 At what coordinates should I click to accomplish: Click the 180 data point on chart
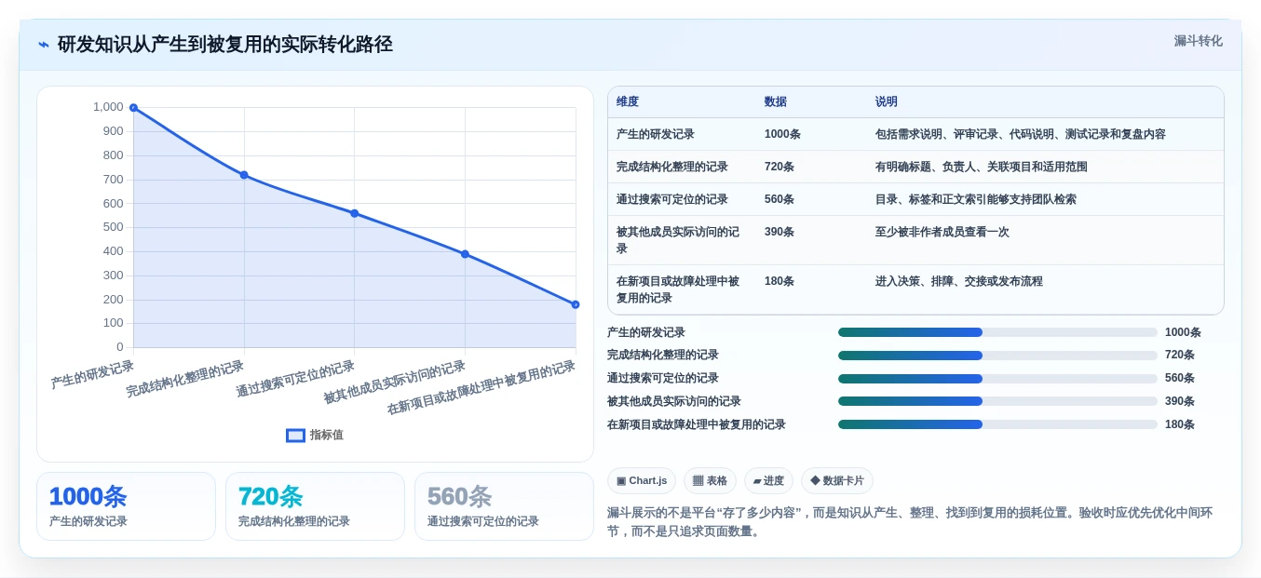pos(576,304)
